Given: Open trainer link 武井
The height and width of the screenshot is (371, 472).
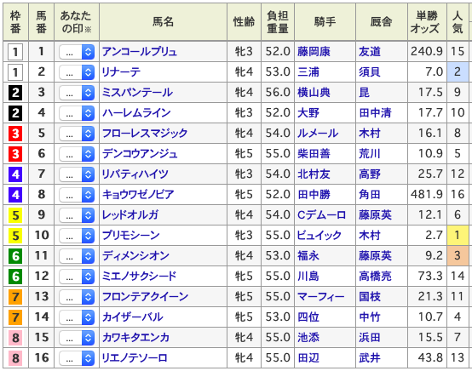Looking at the screenshot, I should pos(370,358).
